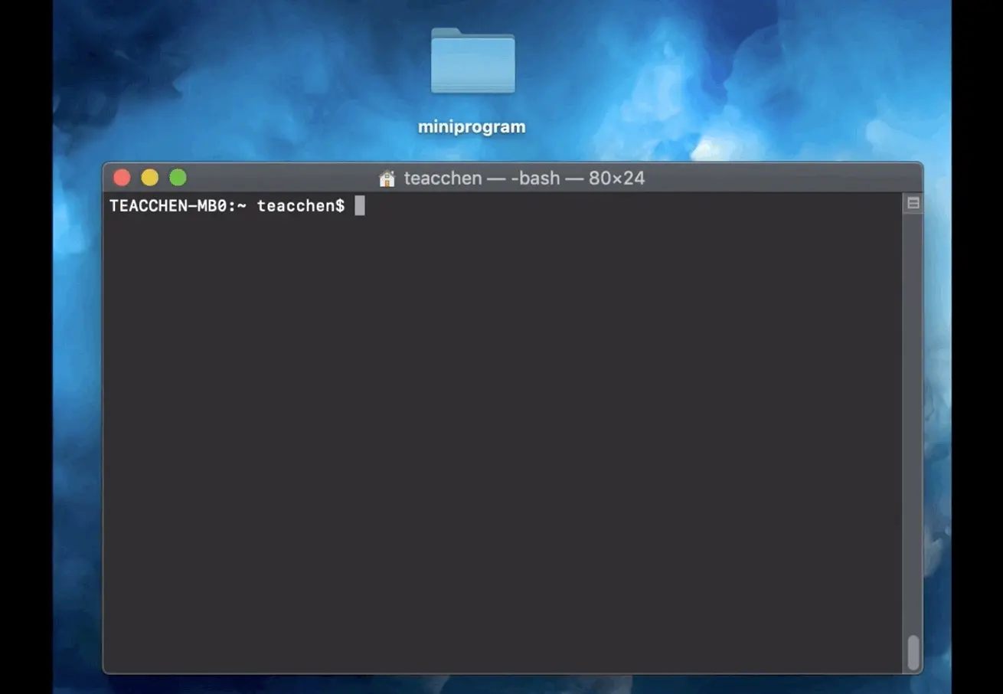This screenshot has height=694, width=1003.
Task: Open the miniprogram folder on the desktop
Action: pyautogui.click(x=472, y=61)
